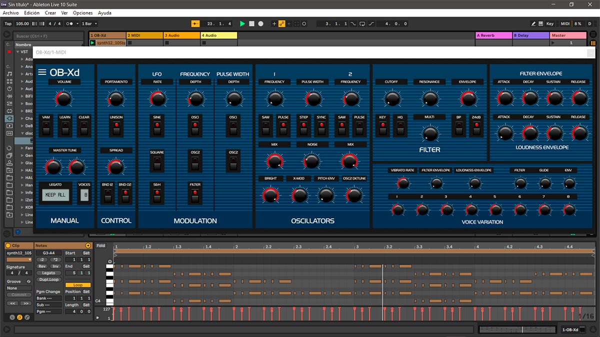Open the VOICES count selector
This screenshot has height=337, width=600.
(85, 195)
